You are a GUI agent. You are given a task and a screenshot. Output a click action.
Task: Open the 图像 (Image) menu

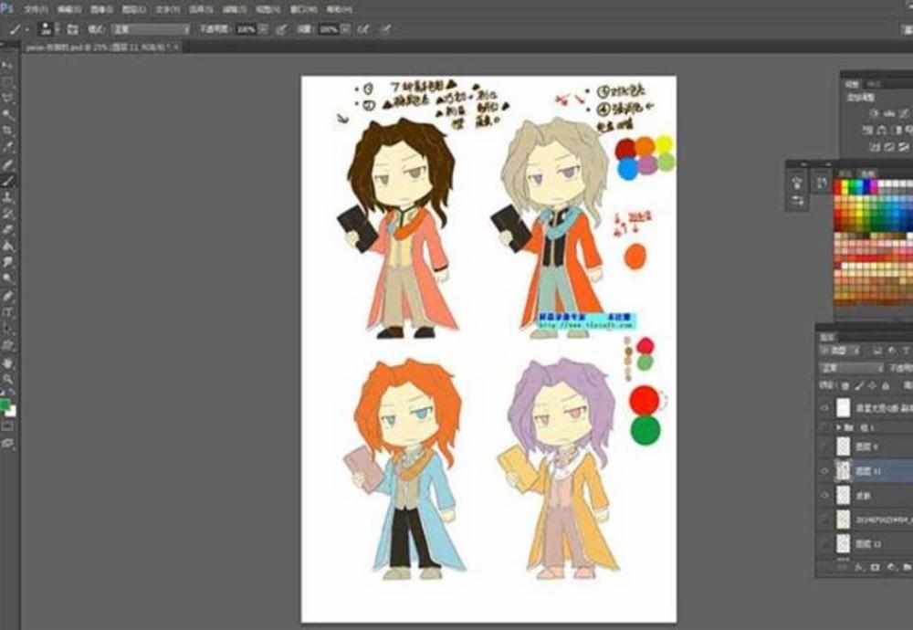(100, 8)
